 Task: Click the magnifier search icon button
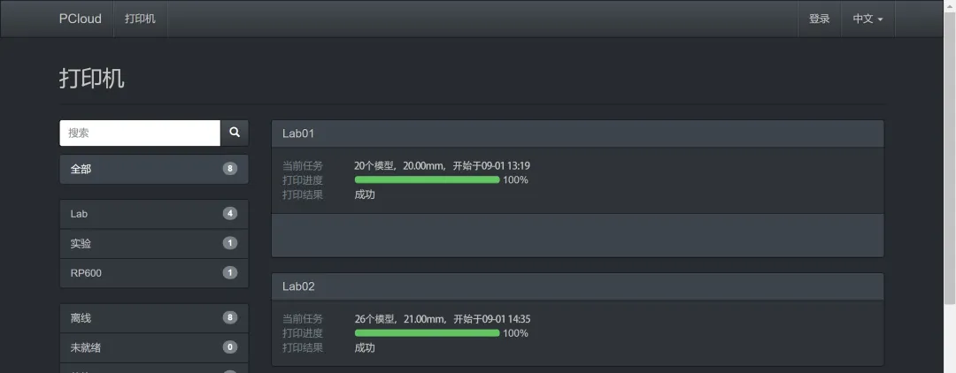click(235, 133)
